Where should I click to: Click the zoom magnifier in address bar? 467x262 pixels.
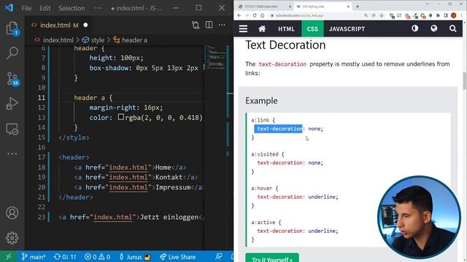[366, 15]
